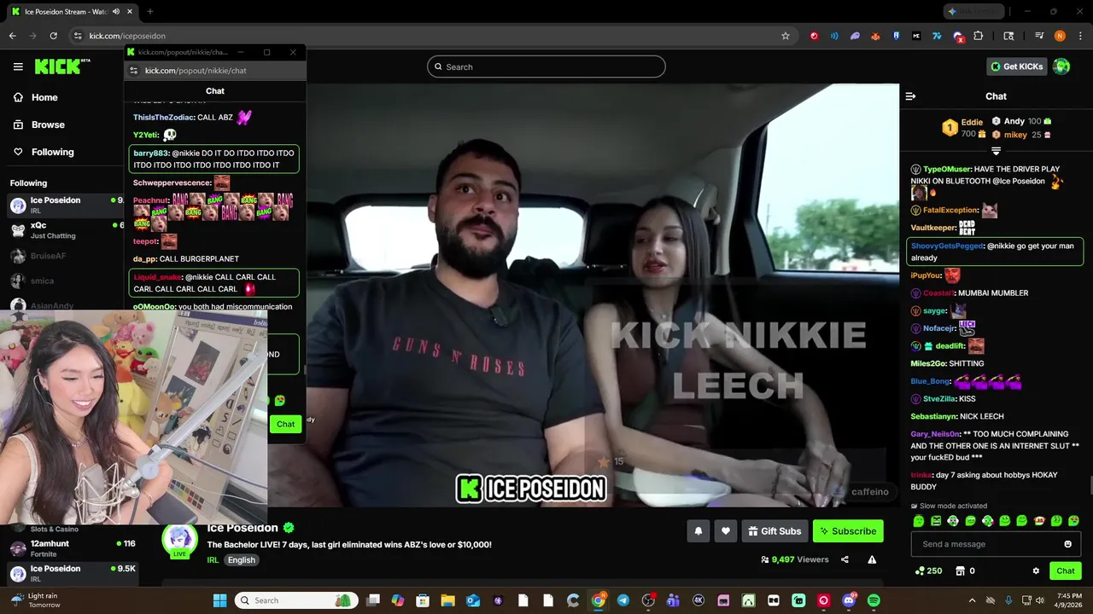Open the chat shop icon

click(960, 571)
